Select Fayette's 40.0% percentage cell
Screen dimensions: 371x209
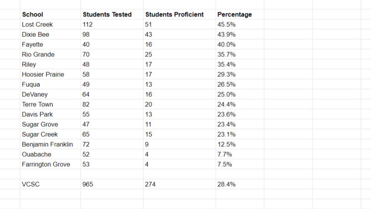click(x=226, y=45)
